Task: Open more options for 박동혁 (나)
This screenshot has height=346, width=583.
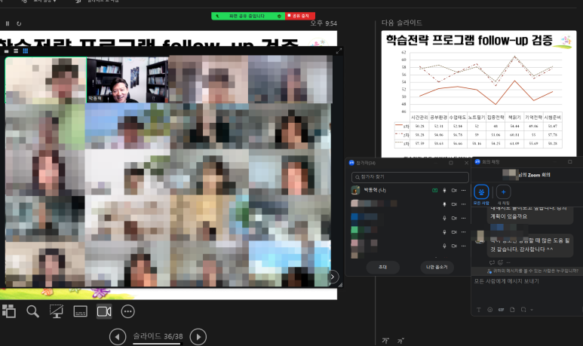Action: coord(464,190)
